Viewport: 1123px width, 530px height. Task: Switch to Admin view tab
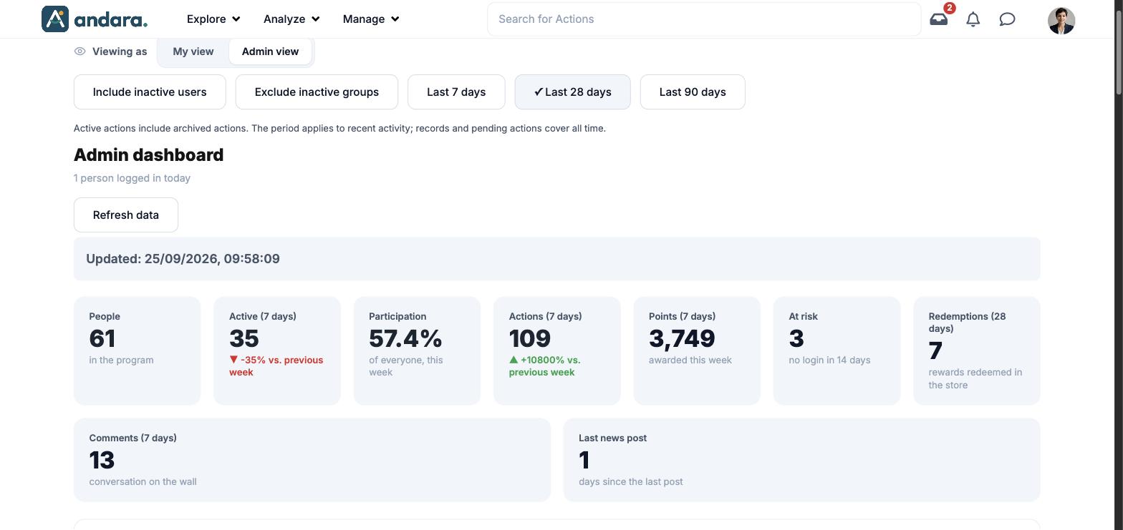click(270, 51)
